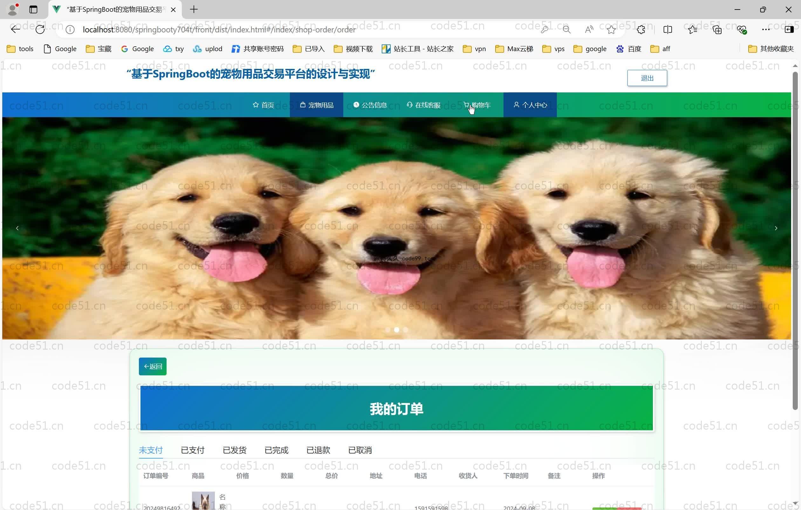801x510 pixels.
Task: Go to 首页 in navigation bar
Action: click(x=263, y=105)
